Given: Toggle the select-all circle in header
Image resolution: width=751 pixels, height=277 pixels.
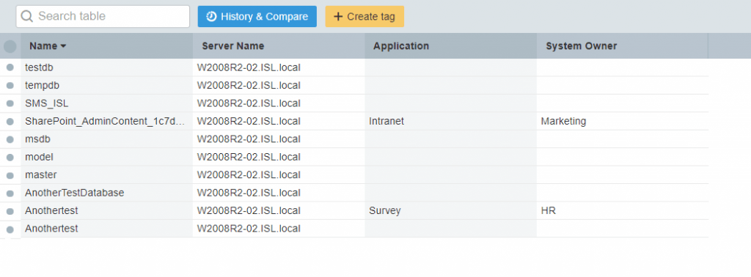Looking at the screenshot, I should 10,46.
